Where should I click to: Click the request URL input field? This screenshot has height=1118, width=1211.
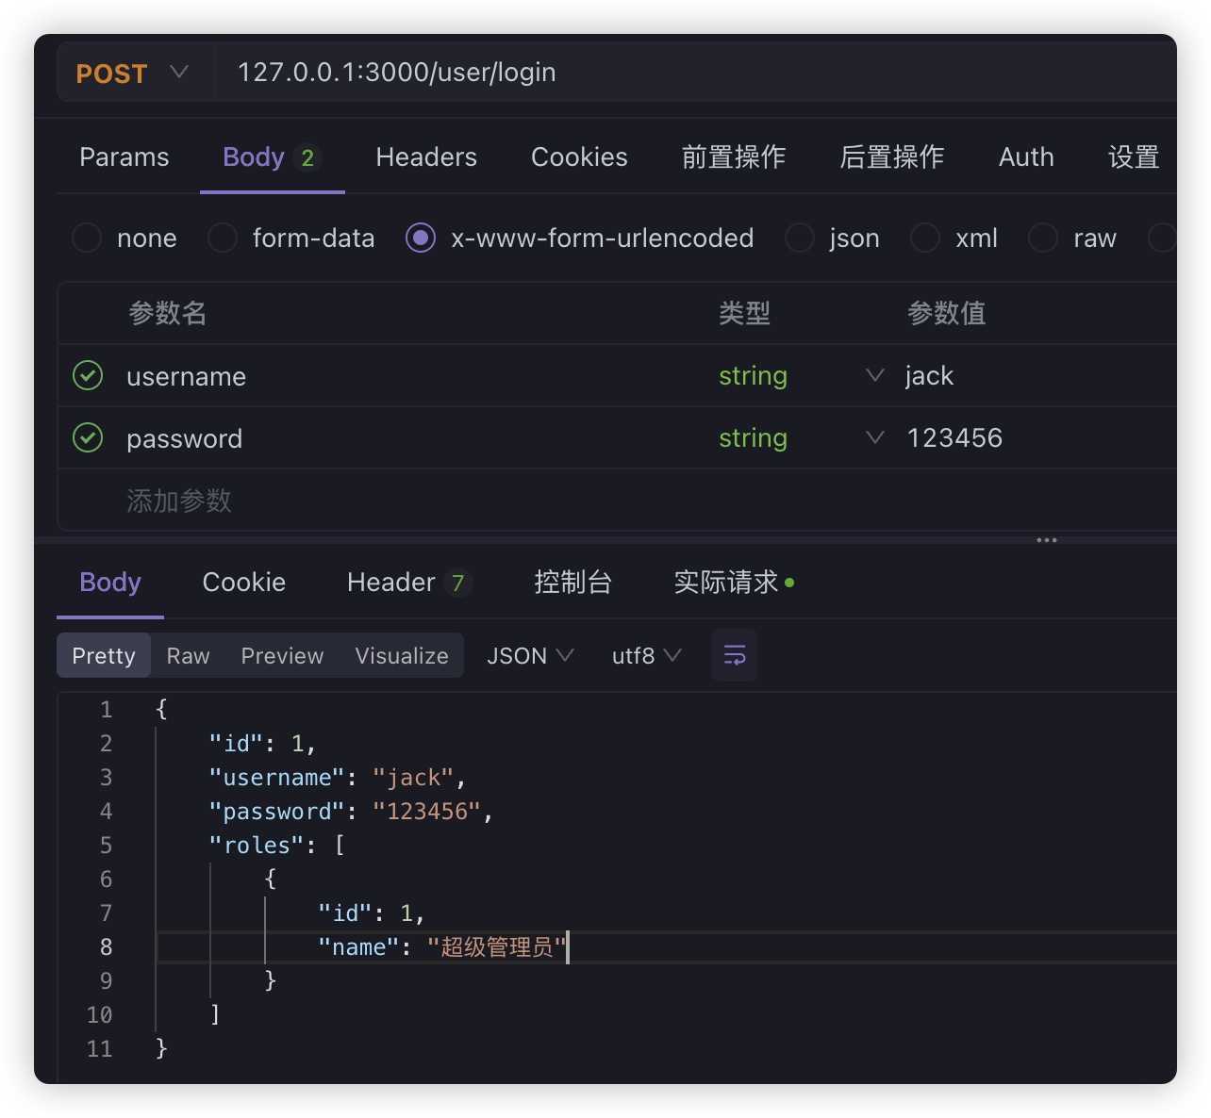(x=660, y=73)
